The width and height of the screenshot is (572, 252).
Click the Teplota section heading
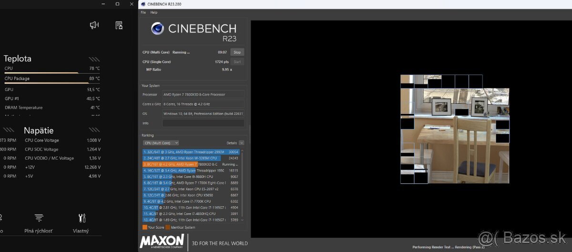pos(18,59)
